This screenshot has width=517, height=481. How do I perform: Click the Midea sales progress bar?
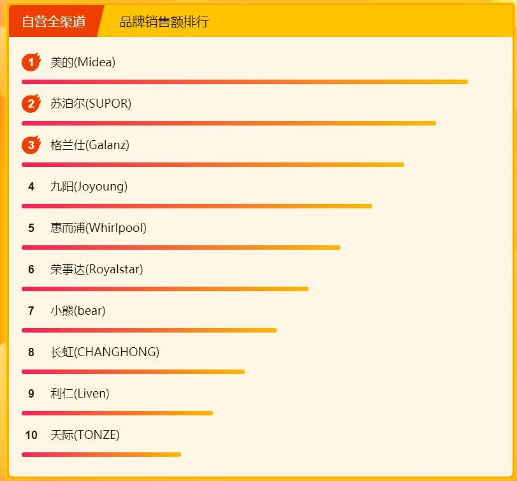point(245,82)
